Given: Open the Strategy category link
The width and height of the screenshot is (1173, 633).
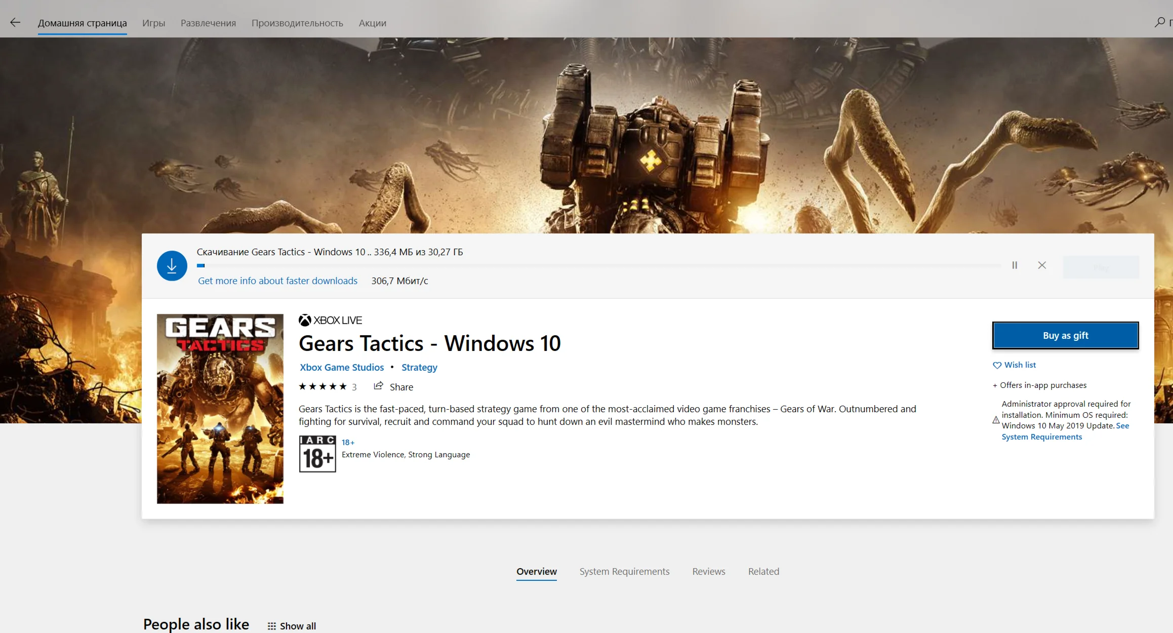Looking at the screenshot, I should pos(419,367).
